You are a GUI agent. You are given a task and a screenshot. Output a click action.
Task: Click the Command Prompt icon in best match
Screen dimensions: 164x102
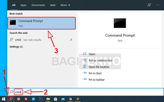(13, 23)
